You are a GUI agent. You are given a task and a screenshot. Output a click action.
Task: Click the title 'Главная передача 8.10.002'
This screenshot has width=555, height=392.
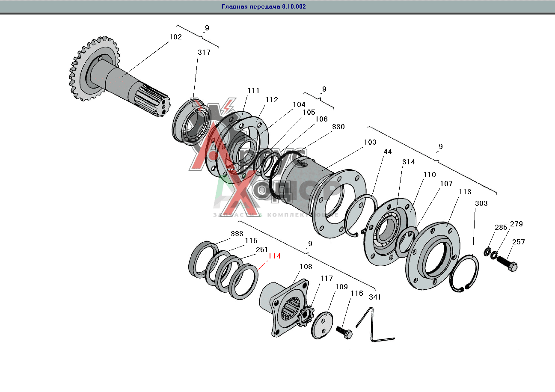click(x=264, y=7)
